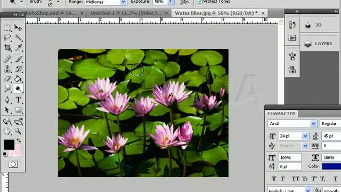
Task: Enable airbrush mode in options bar
Action: tap(184, 2)
